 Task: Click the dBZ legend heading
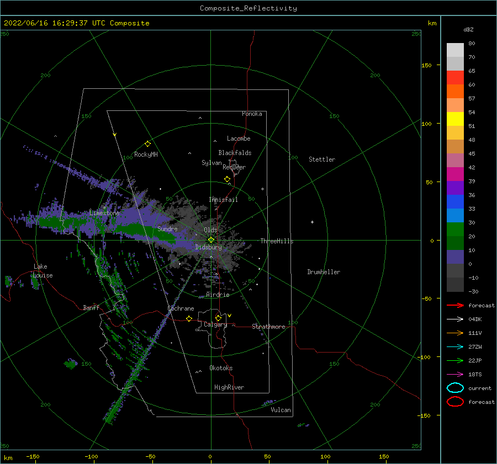tap(468, 29)
